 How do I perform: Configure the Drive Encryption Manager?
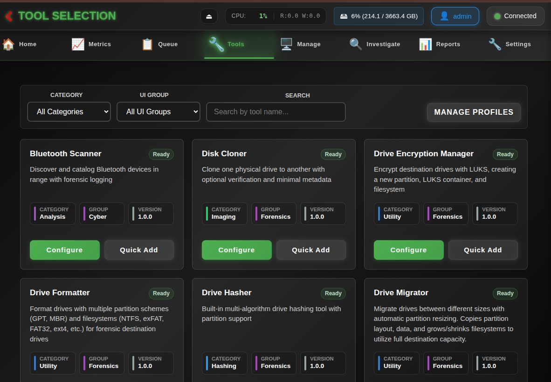tap(408, 250)
